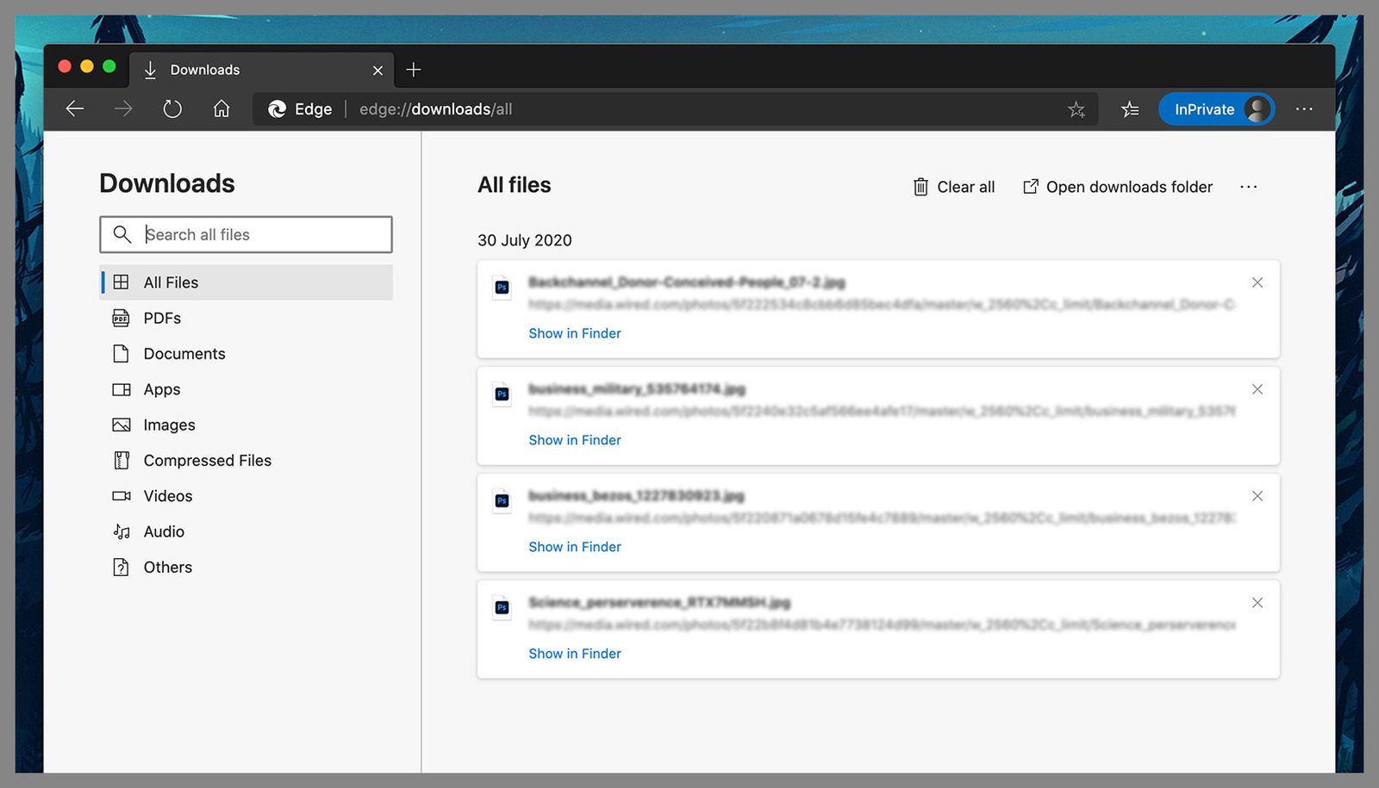Open the InPrivate profile button
The width and height of the screenshot is (1379, 788).
click(x=1216, y=109)
